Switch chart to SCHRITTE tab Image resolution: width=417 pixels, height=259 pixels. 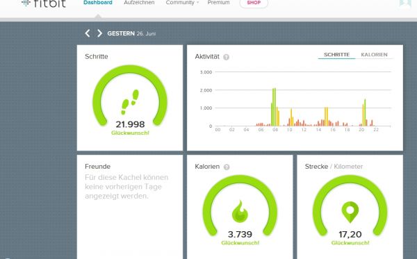pos(336,55)
